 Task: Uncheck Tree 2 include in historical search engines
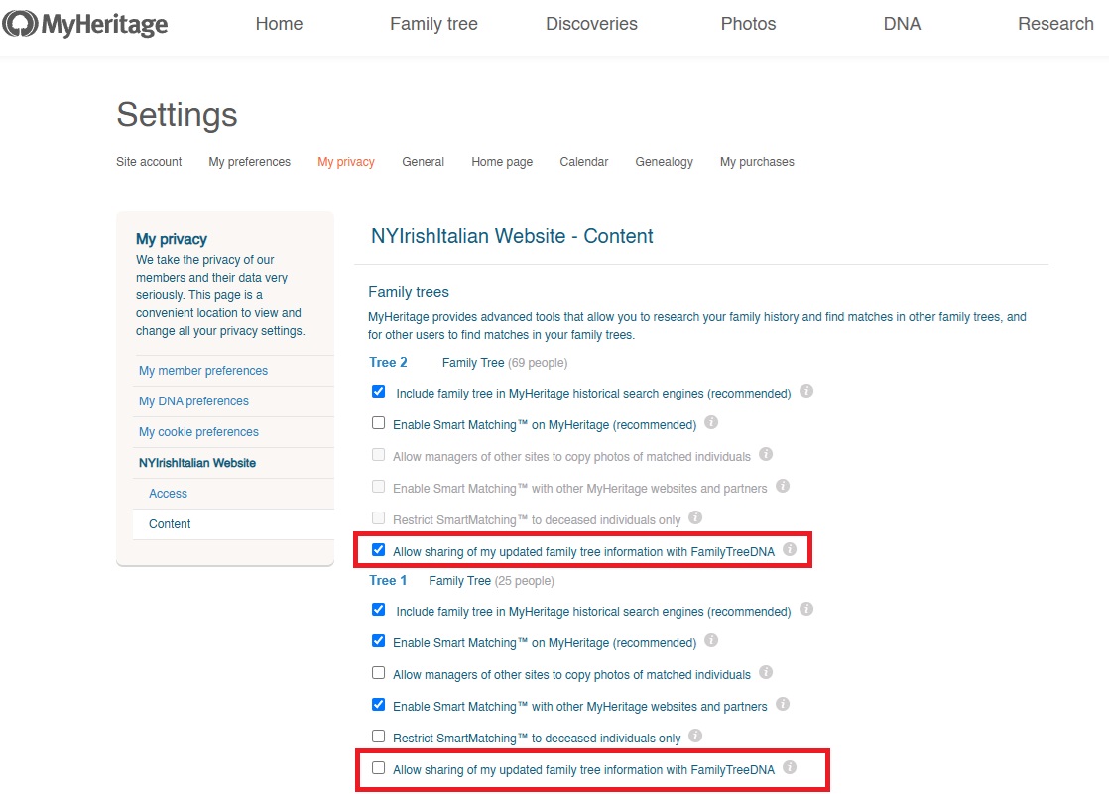(378, 392)
